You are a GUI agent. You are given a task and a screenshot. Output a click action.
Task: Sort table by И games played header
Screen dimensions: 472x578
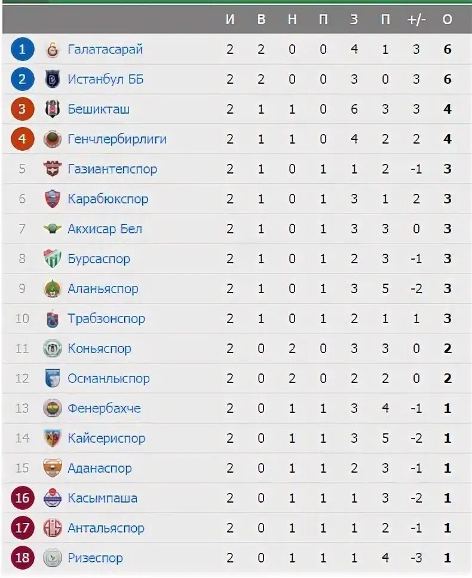tap(230, 20)
